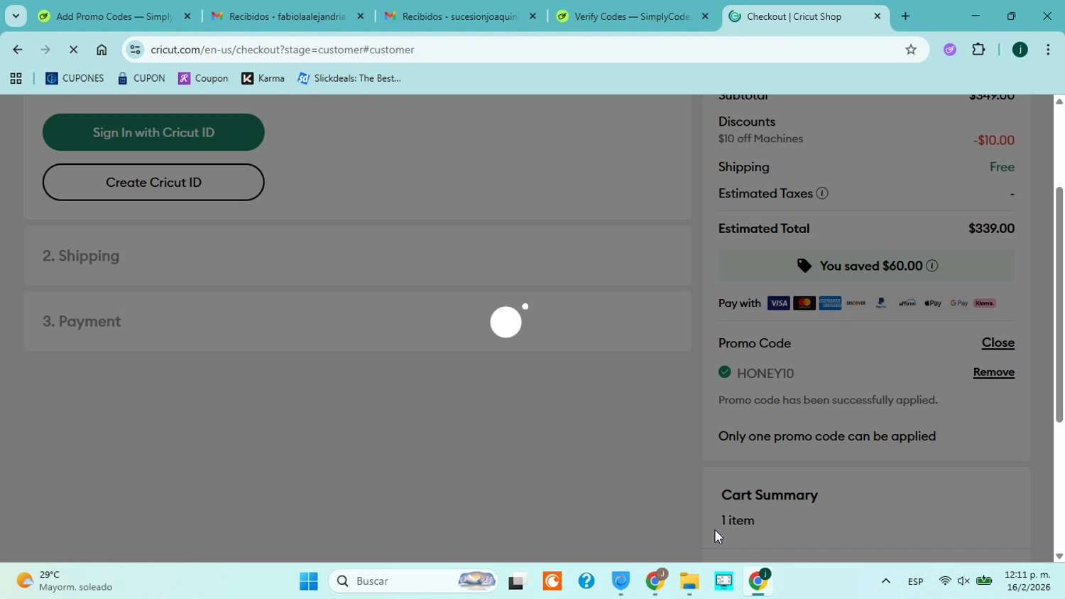This screenshot has width=1065, height=599.
Task: Open a new browser tab
Action: pyautogui.click(x=905, y=16)
